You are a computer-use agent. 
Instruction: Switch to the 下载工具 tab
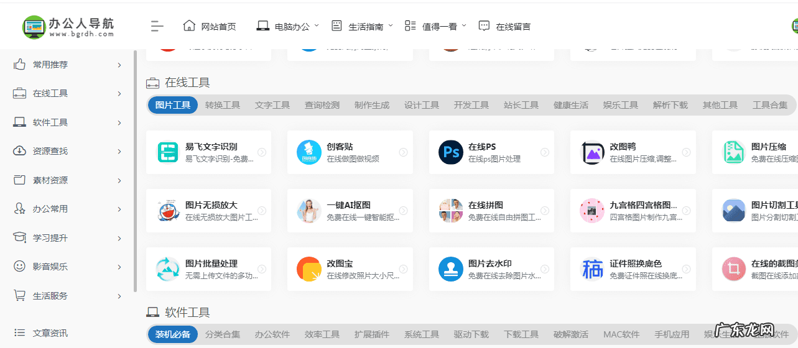click(x=521, y=334)
